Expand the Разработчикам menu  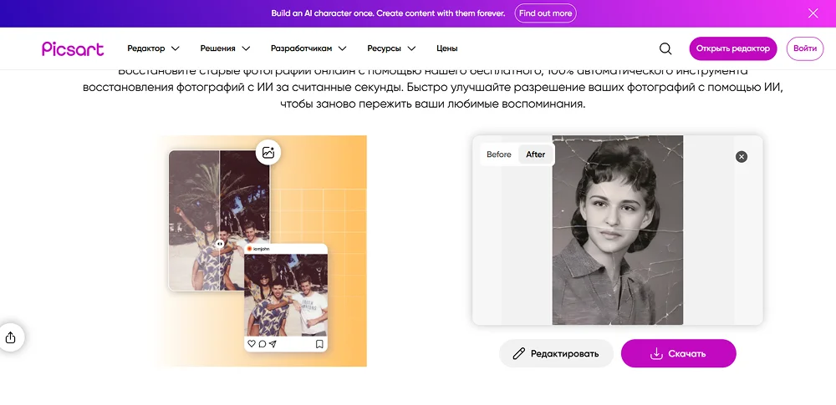tap(308, 48)
